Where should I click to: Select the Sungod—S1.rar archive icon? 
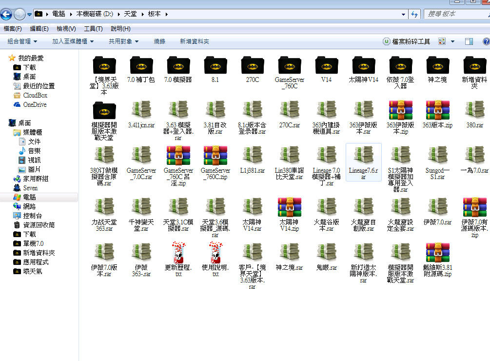438,155
